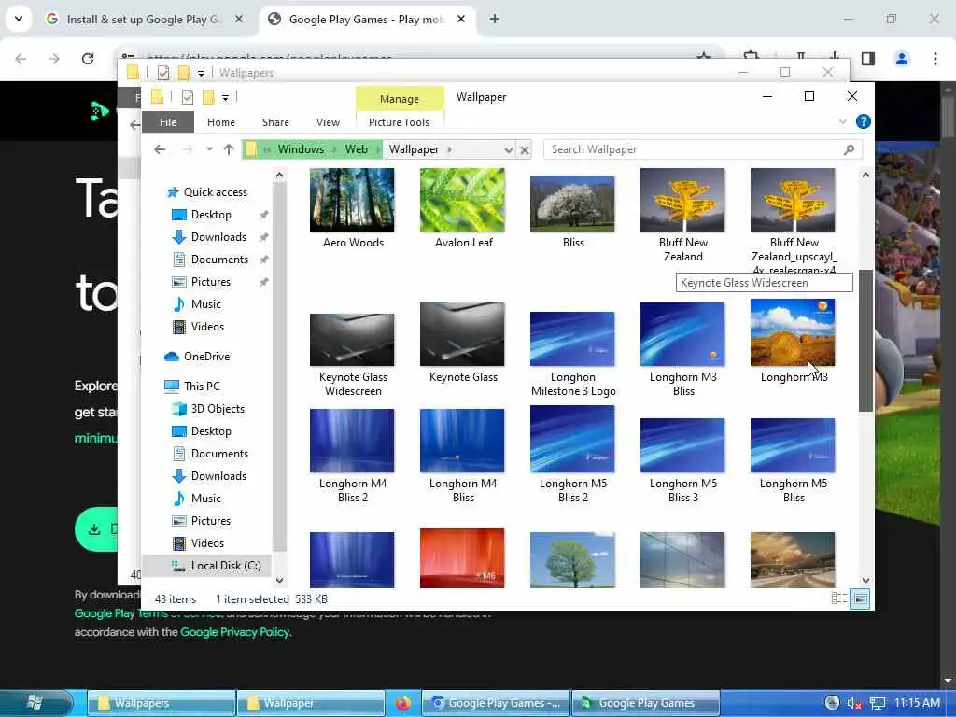Open Music under This PC
The height and width of the screenshot is (717, 956).
pos(206,499)
